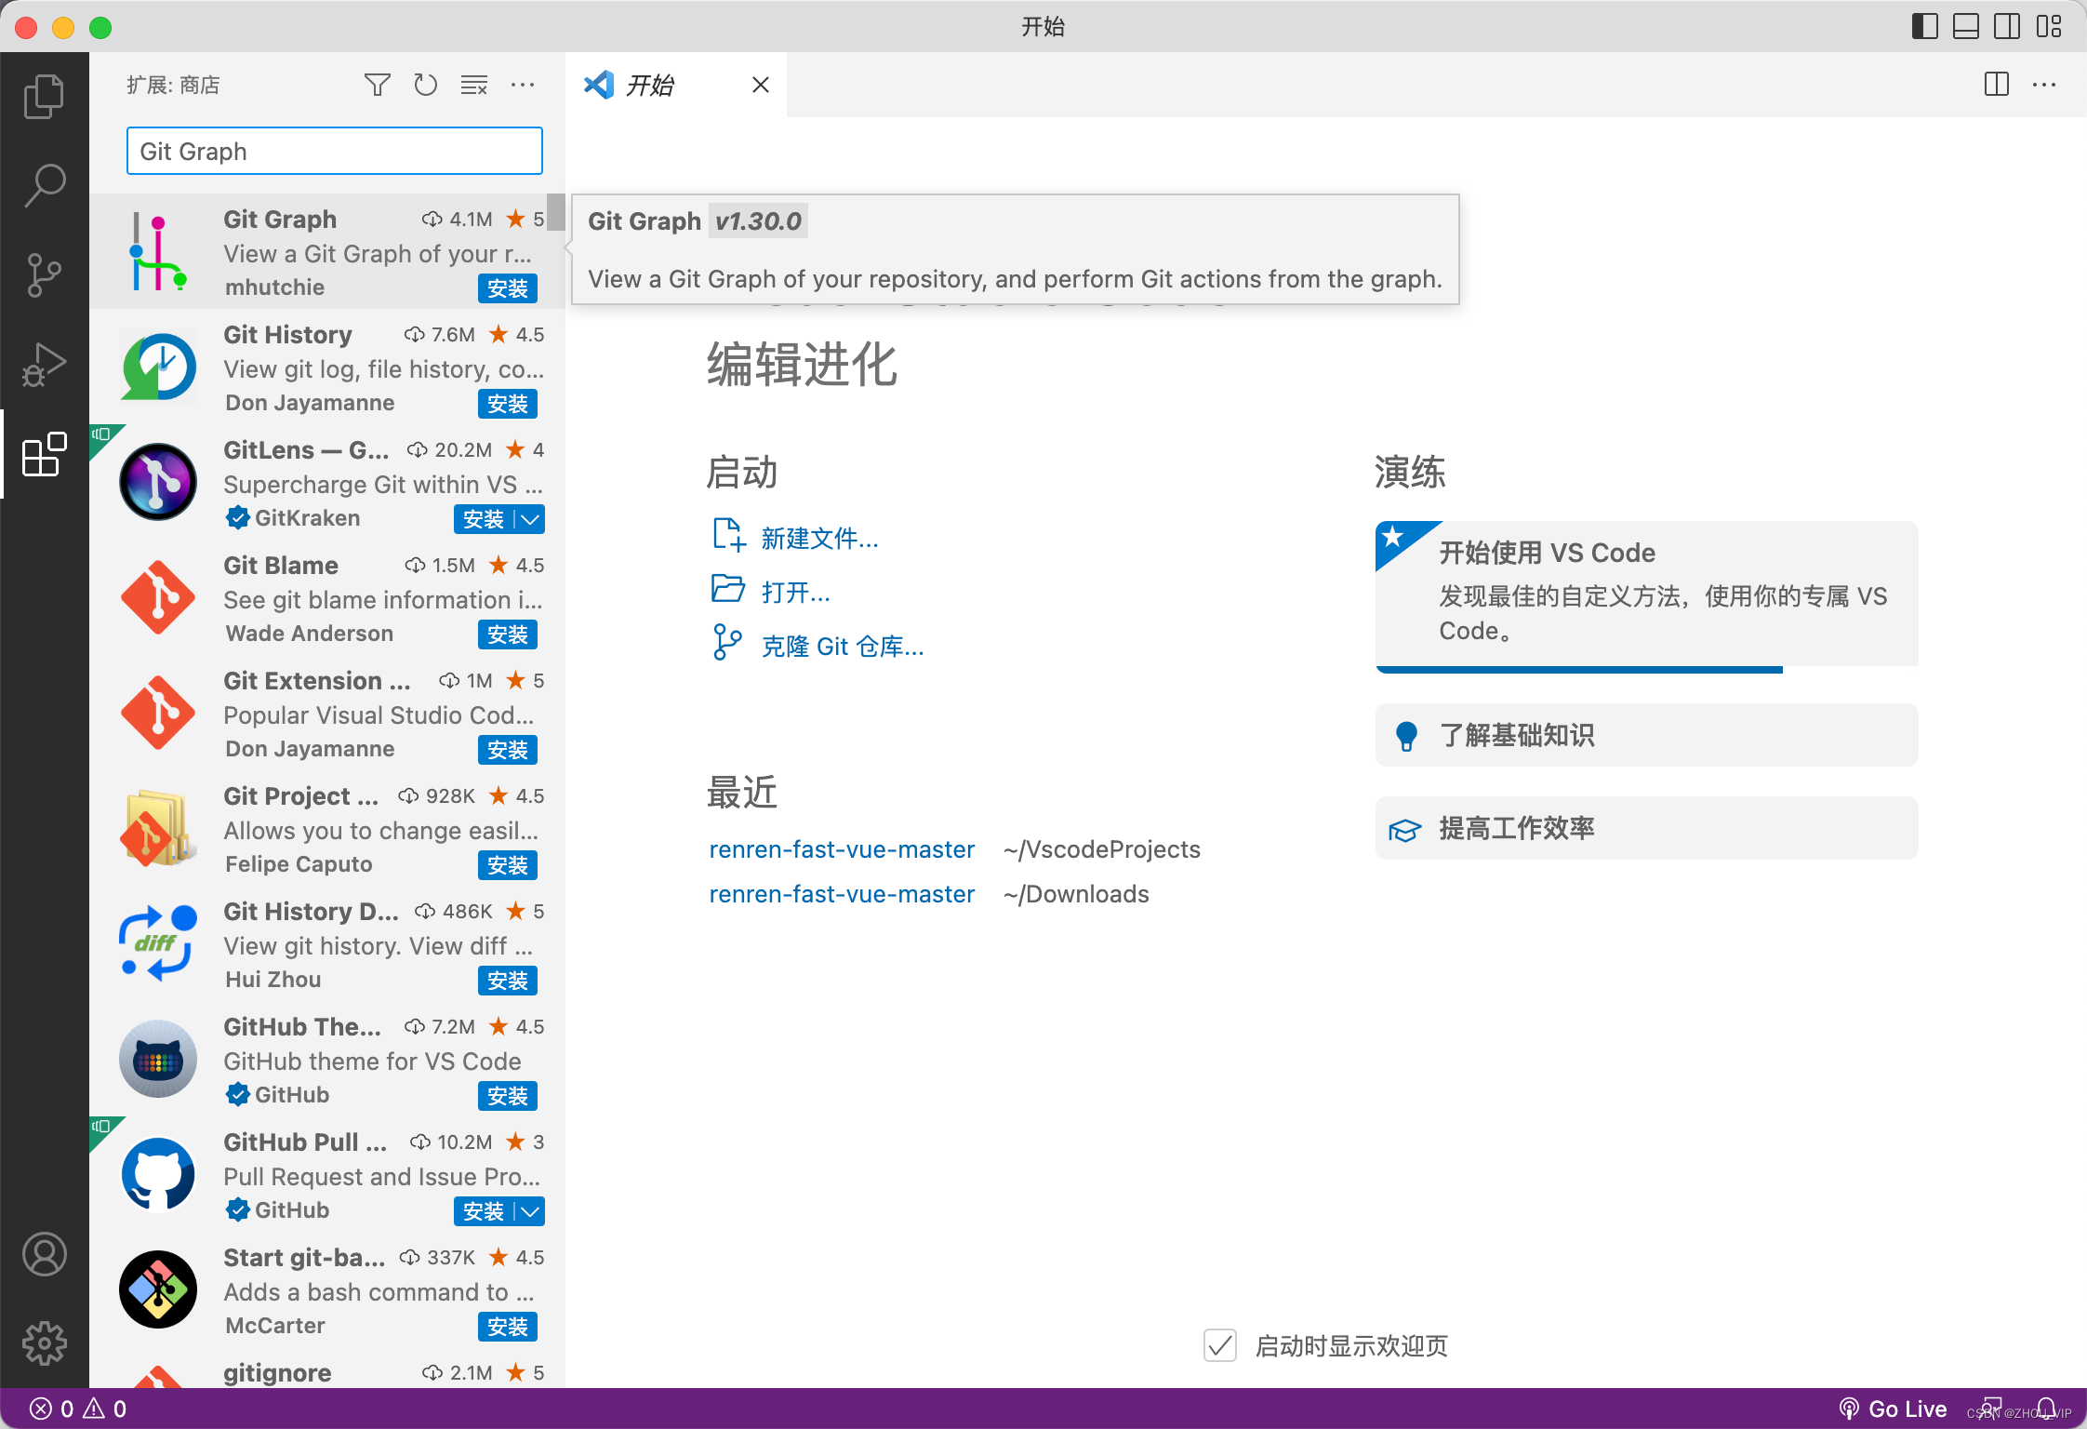This screenshot has height=1429, width=2087.
Task: Open editor more actions ellipsis menu
Action: click(2044, 85)
